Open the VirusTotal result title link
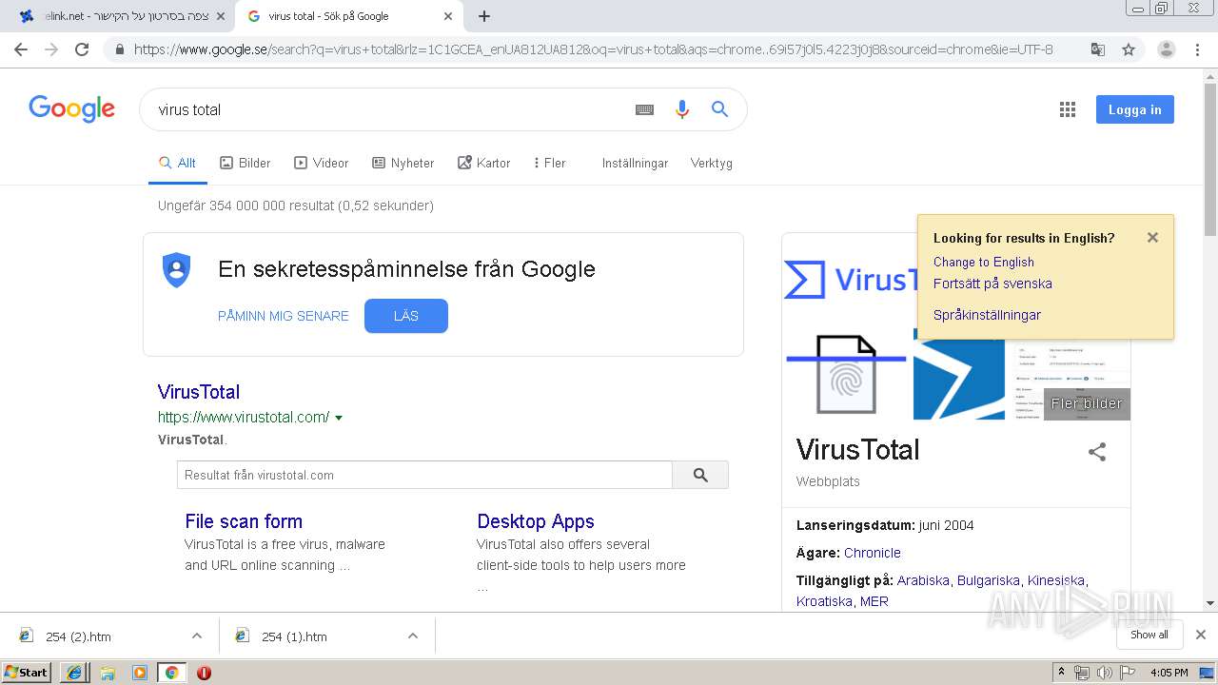The image size is (1218, 685). [x=199, y=392]
